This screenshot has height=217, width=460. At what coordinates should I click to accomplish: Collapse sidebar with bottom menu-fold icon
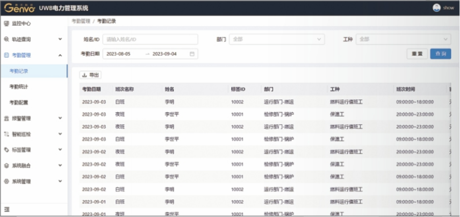click(7, 209)
